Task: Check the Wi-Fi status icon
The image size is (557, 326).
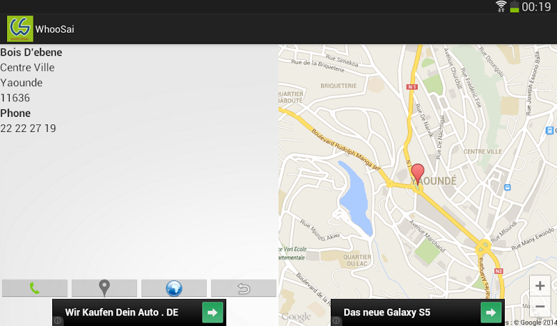Action: [x=501, y=6]
